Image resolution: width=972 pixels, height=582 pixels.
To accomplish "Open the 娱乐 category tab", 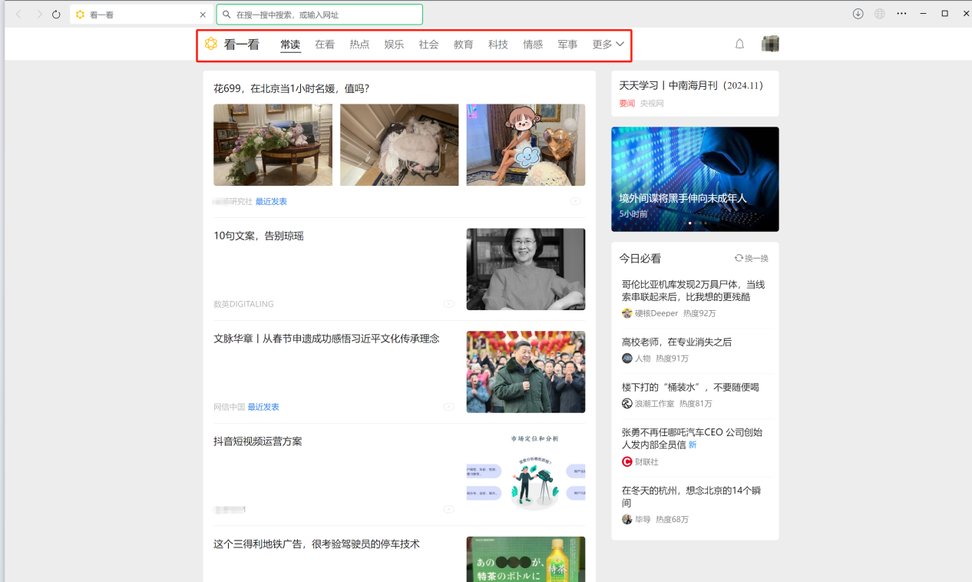I will click(x=394, y=45).
